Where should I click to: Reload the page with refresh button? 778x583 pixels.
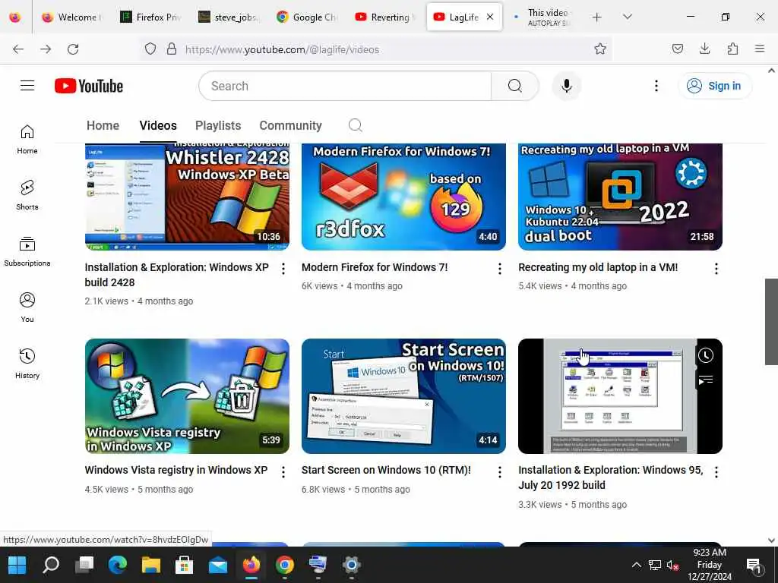73,49
